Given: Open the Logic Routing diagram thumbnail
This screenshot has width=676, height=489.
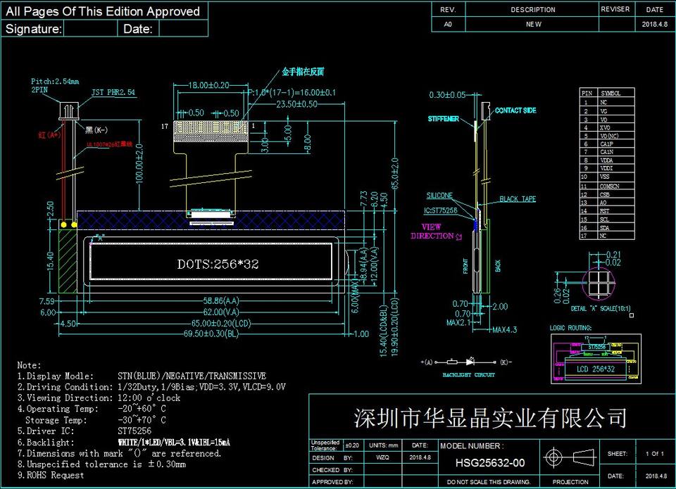Looking at the screenshot, I should point(596,359).
